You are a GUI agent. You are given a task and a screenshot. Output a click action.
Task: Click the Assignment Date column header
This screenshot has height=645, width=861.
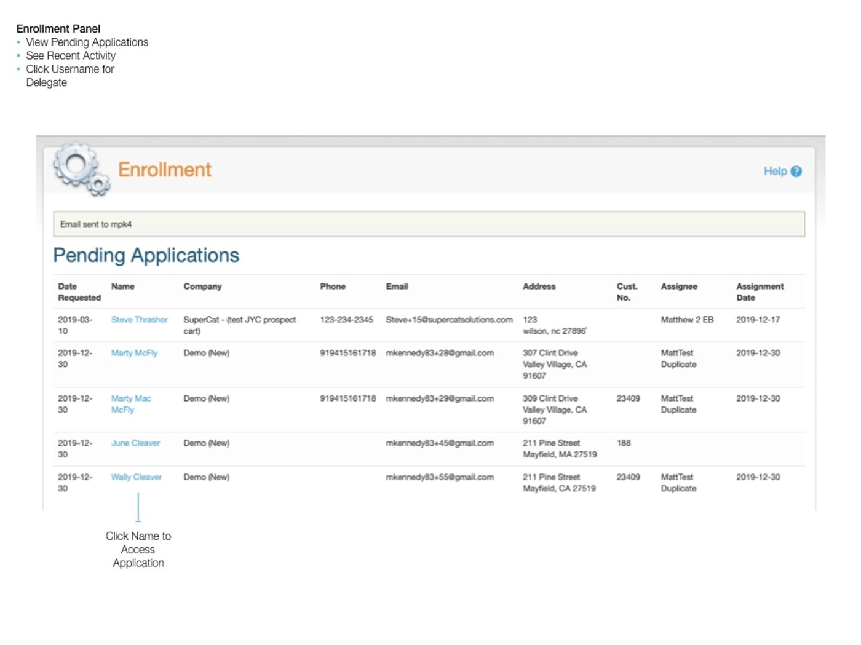tap(760, 292)
